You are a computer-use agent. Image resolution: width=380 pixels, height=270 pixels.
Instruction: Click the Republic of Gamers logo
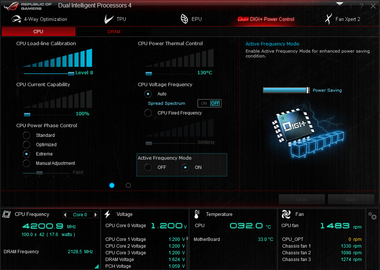point(28,6)
